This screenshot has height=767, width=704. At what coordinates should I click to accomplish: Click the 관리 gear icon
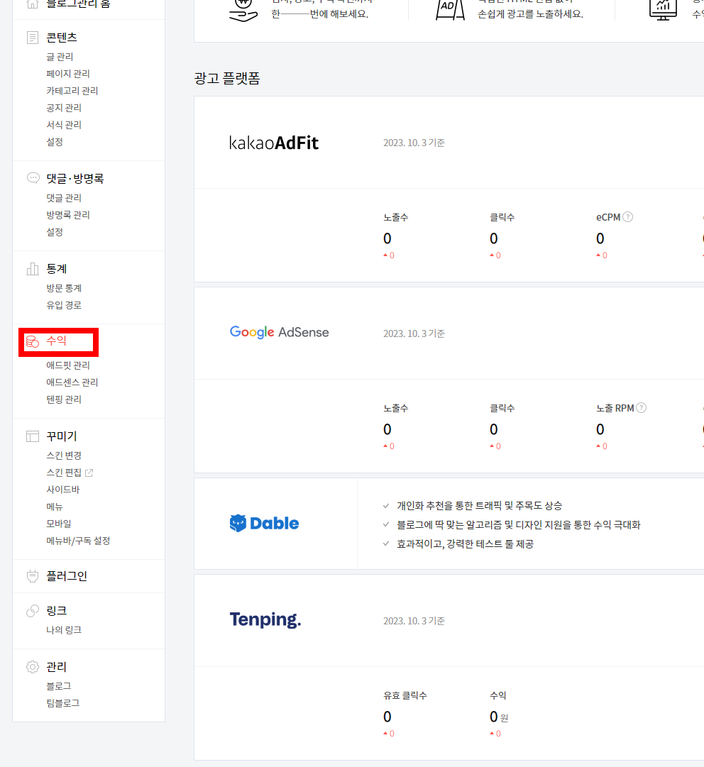pos(32,667)
